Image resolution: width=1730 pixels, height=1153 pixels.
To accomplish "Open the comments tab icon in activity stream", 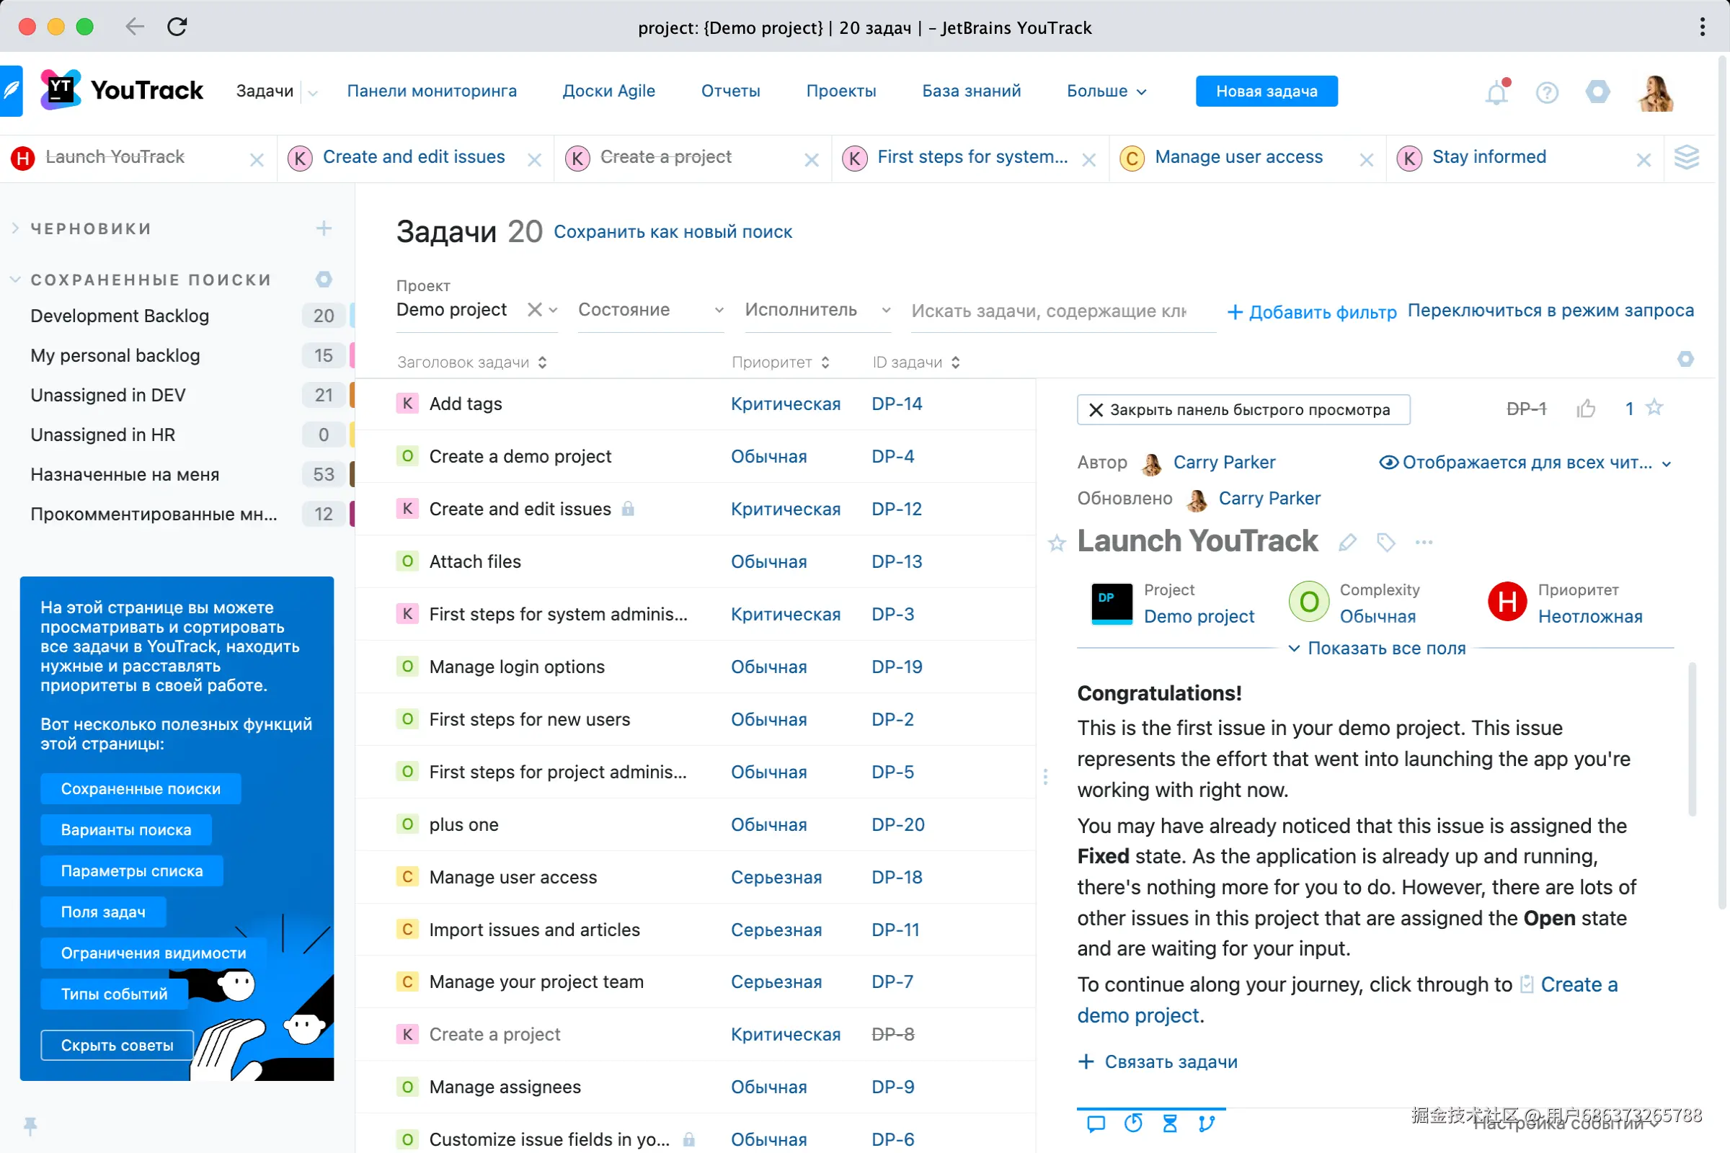I will coord(1096,1123).
